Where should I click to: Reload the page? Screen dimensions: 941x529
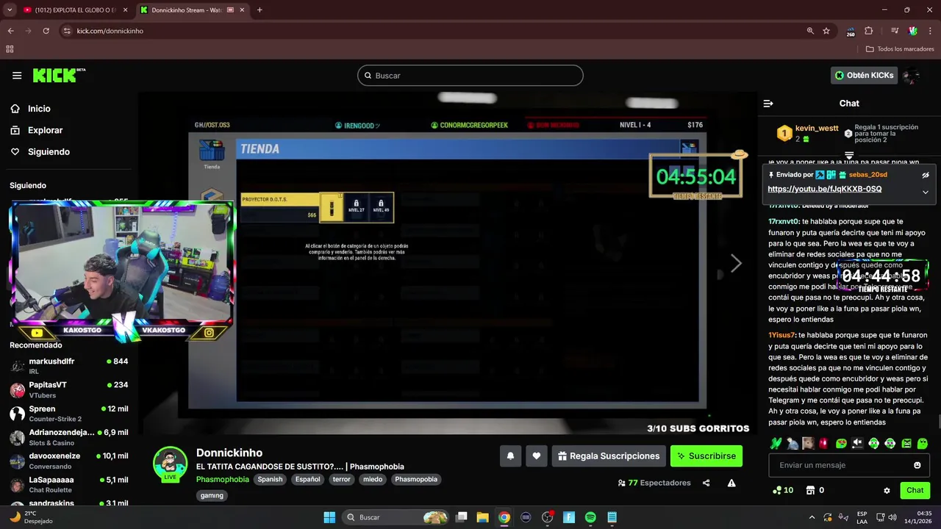[x=46, y=31]
